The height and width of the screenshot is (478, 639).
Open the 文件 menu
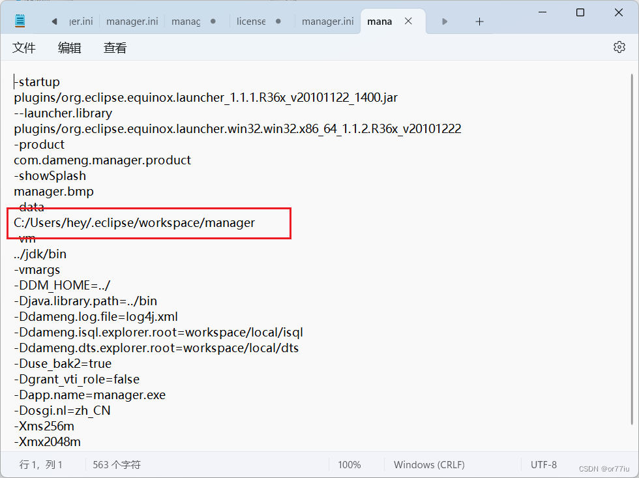23,47
